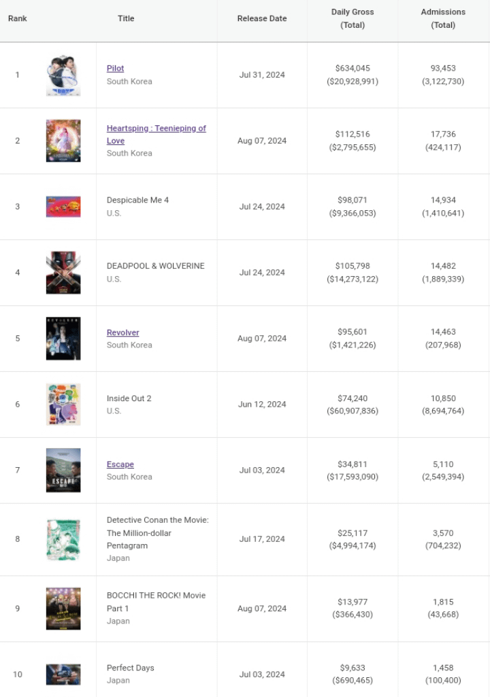This screenshot has height=697, width=490.
Task: Click the Inside Out 2 title text
Action: pos(129,398)
